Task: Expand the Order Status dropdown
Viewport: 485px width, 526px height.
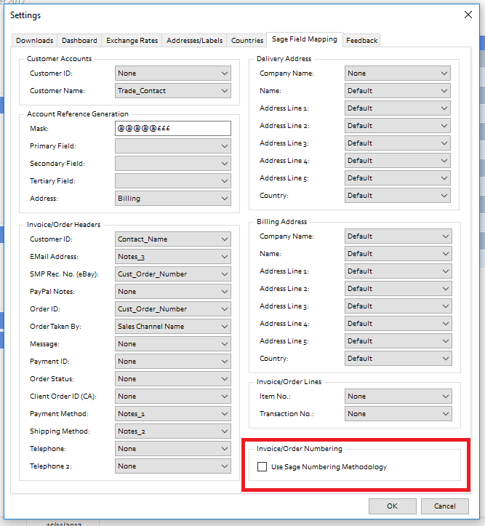Action: coord(173,378)
